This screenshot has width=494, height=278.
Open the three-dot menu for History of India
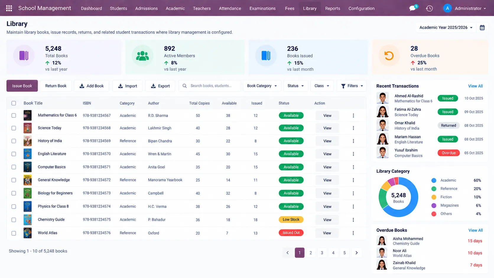(353, 141)
